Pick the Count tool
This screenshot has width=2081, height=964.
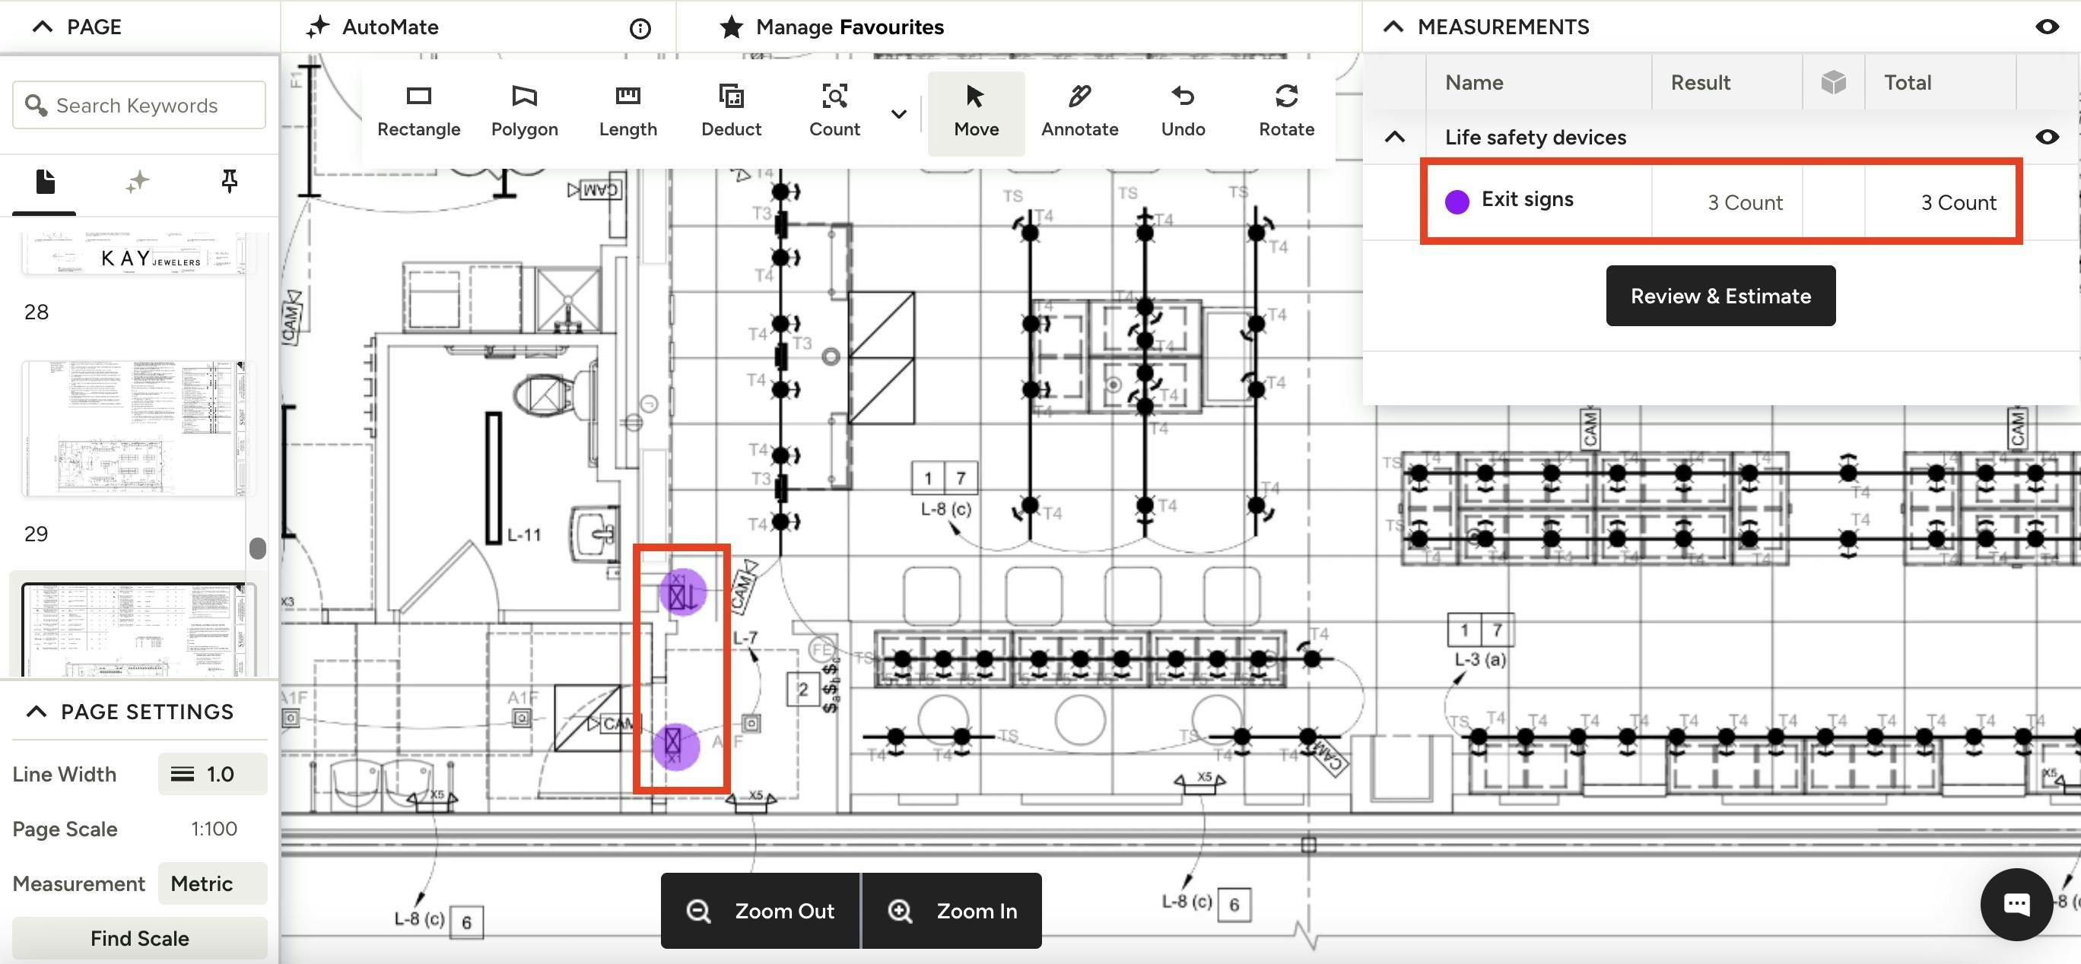(834, 112)
